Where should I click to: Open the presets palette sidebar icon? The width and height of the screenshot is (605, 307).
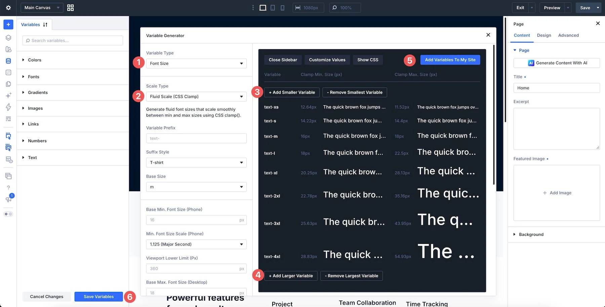[x=8, y=49]
